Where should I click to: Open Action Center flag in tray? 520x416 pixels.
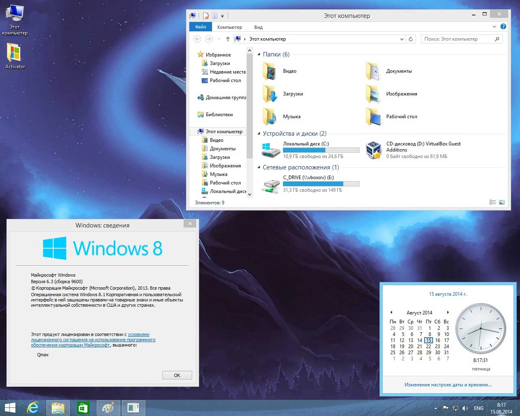coord(446,408)
